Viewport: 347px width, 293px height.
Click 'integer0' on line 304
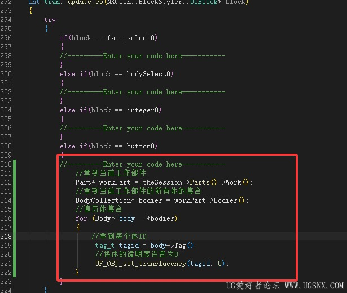coord(143,110)
